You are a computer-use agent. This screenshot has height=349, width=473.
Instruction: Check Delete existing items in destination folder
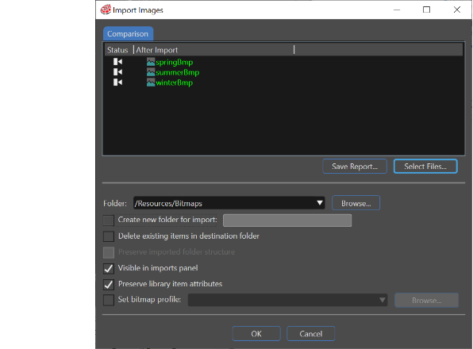109,236
